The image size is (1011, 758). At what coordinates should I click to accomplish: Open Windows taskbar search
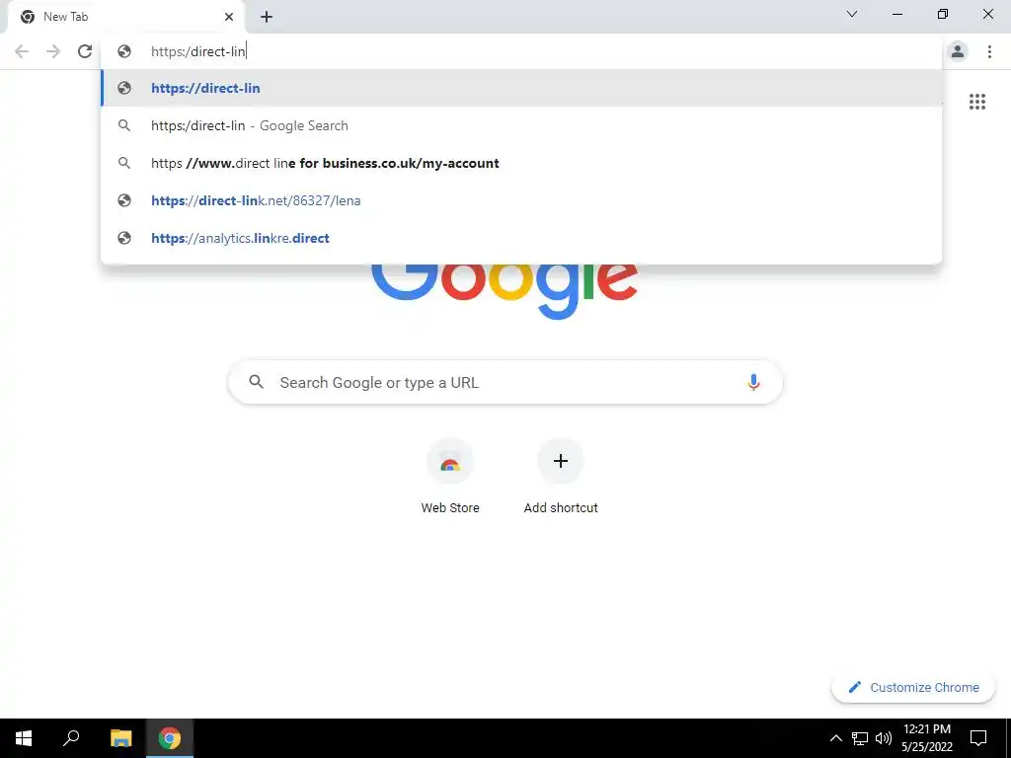click(x=71, y=738)
